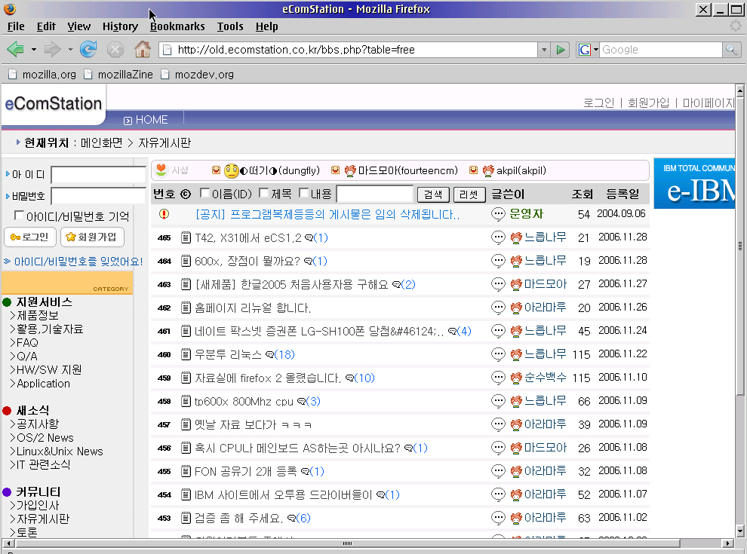Open the Home page house icon
747x554 pixels.
(x=142, y=49)
